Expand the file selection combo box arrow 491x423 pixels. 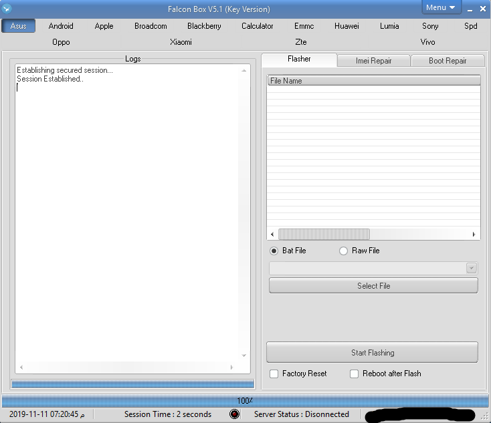tap(472, 268)
